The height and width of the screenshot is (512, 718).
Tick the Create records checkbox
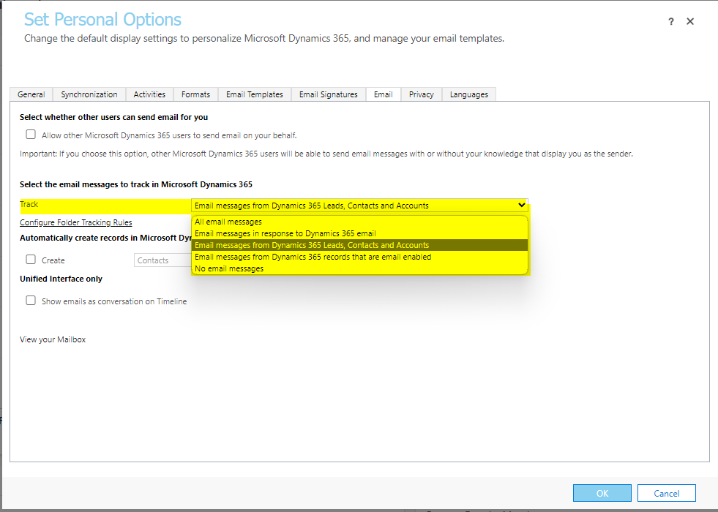[x=31, y=260]
